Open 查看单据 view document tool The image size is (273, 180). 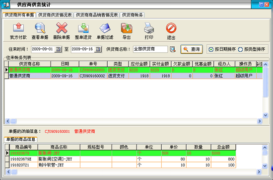click(40, 28)
